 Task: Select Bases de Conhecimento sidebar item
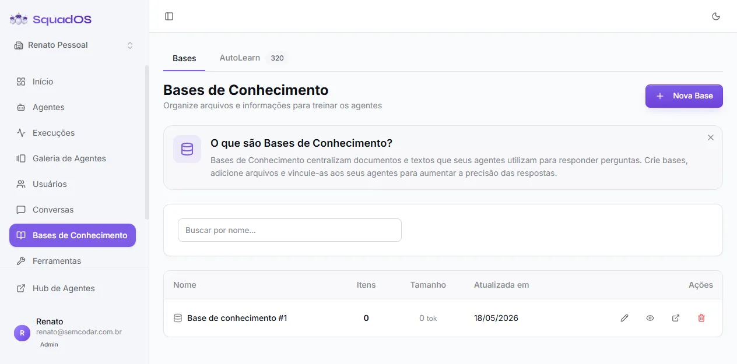click(x=72, y=235)
